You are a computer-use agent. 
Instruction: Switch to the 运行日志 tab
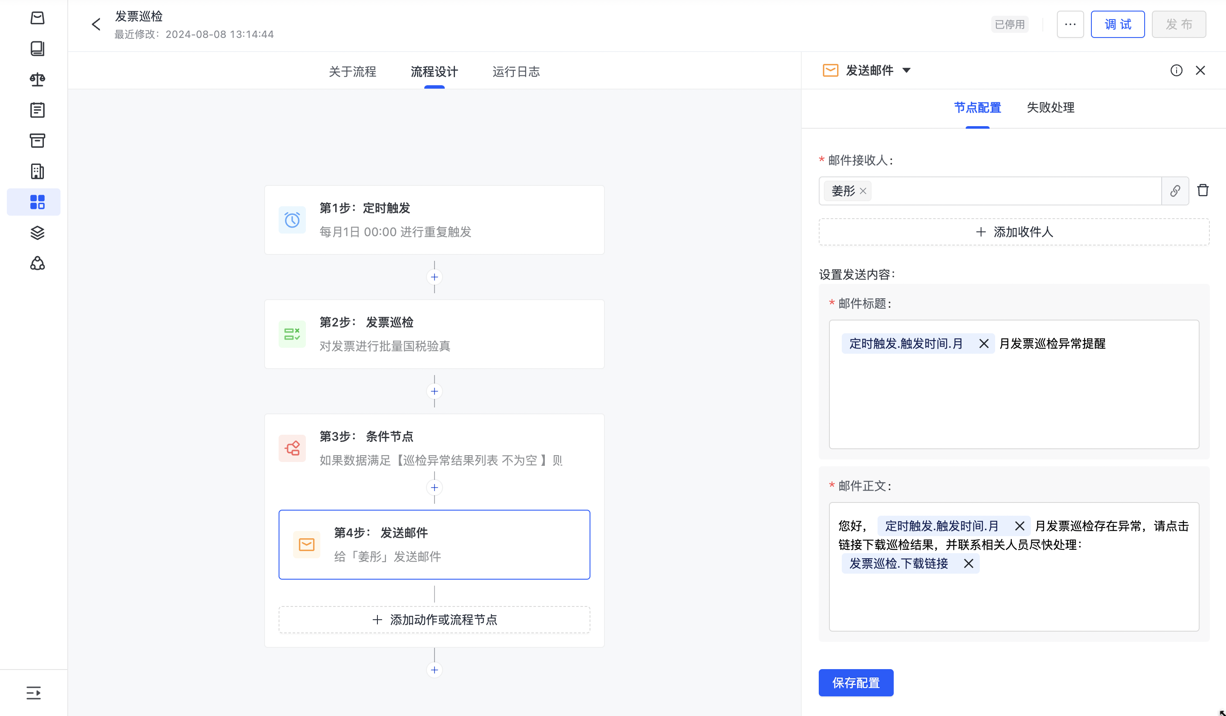click(x=516, y=72)
